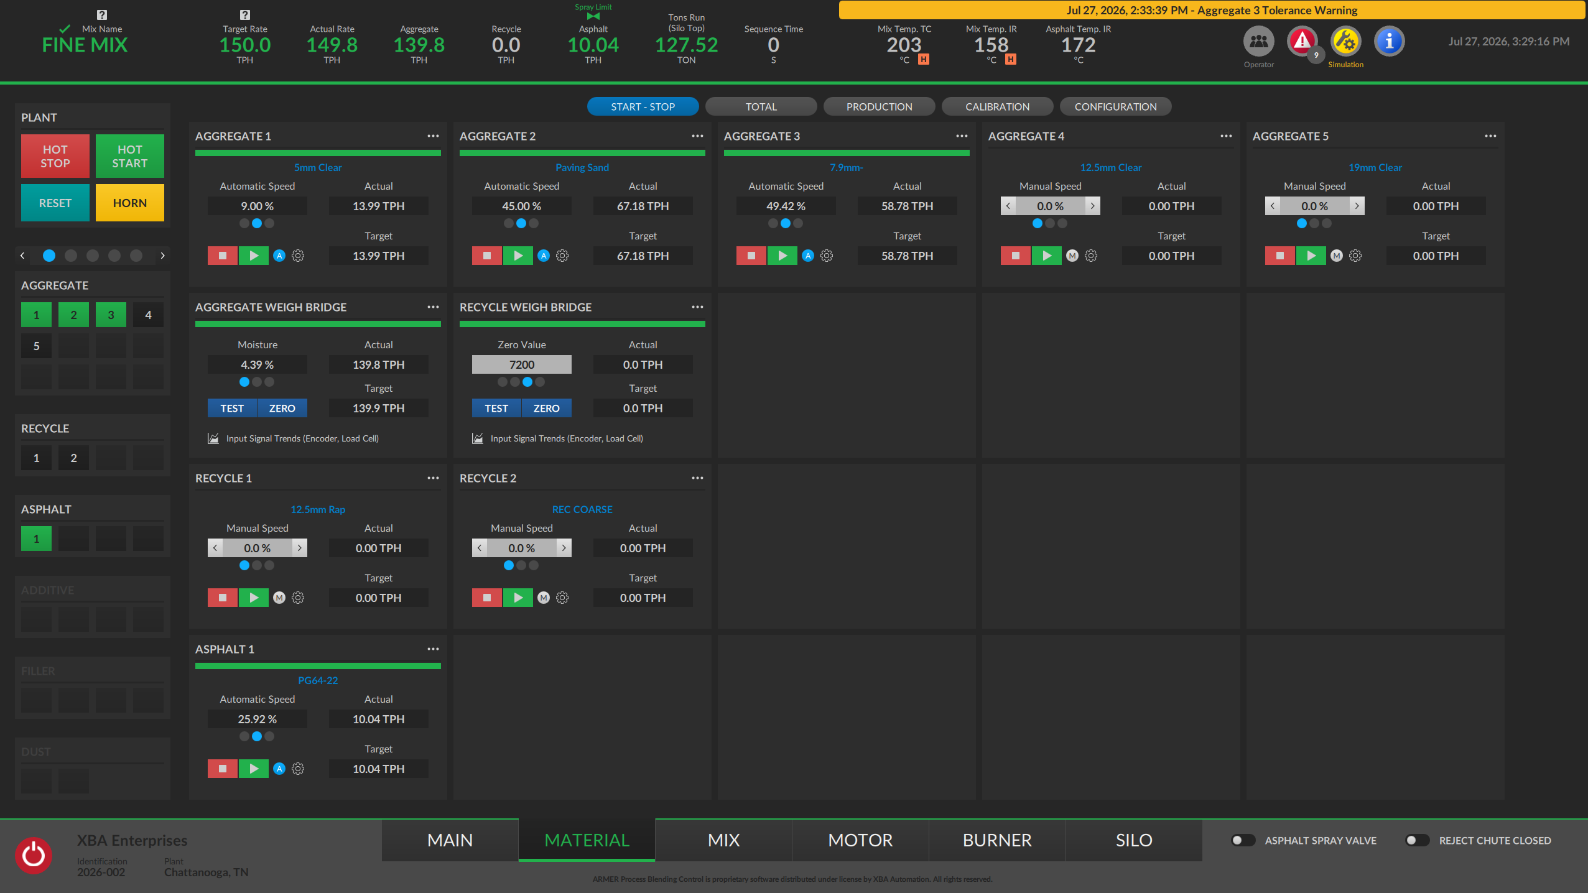The image size is (1588, 893).
Task: Switch to the CALIBRATION tab
Action: (998, 106)
